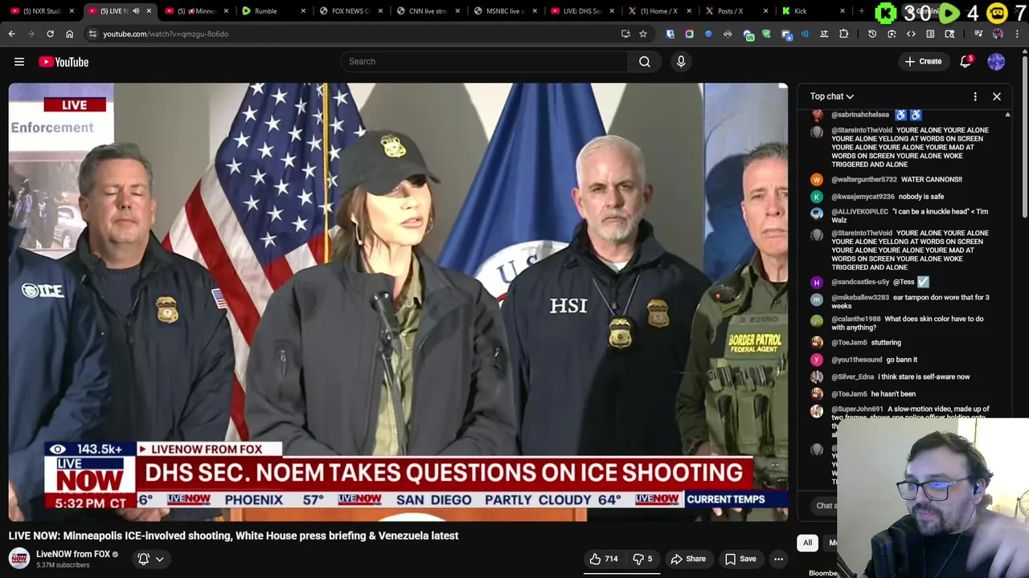Switch to the LIVE: DHS Sec tab
The width and height of the screenshot is (1029, 578).
click(581, 11)
